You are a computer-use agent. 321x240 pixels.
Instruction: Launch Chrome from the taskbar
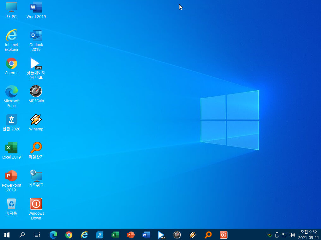[x=69, y=235]
